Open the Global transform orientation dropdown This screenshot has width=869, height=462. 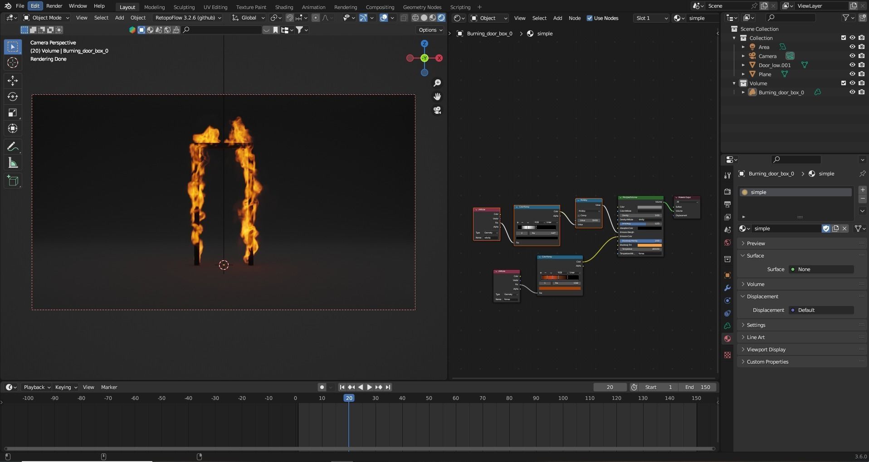coord(248,18)
